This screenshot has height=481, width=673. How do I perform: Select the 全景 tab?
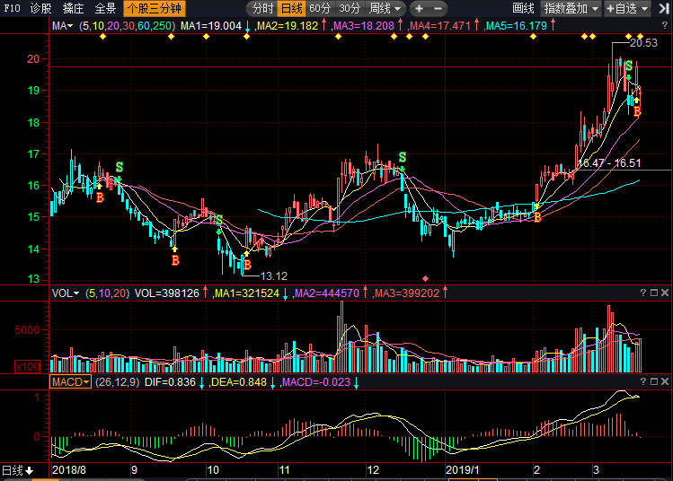point(105,8)
